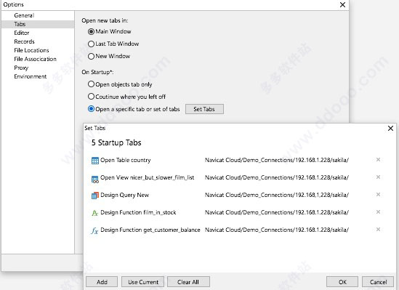399x290 pixels.
Task: Click the connection path in the Design Query New row
Action: (x=277, y=195)
